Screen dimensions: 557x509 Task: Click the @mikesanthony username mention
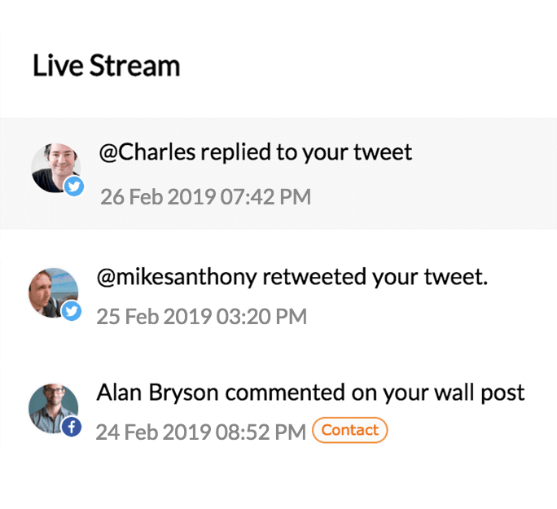point(177,277)
